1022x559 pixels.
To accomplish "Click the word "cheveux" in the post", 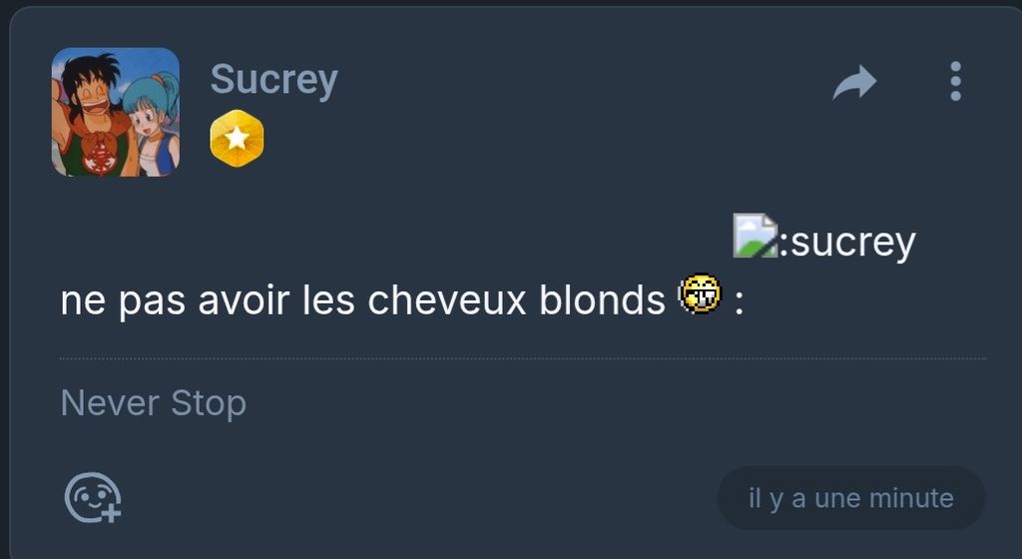I will [x=446, y=299].
